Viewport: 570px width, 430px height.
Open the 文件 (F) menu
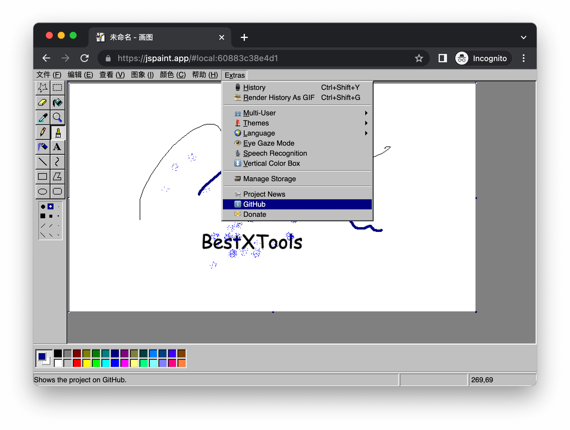point(49,75)
